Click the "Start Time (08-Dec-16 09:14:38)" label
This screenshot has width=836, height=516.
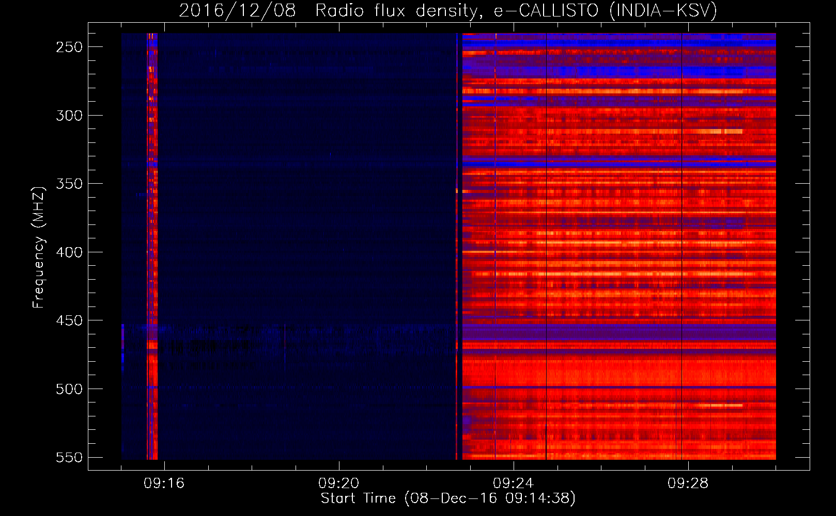pyautogui.click(x=448, y=498)
